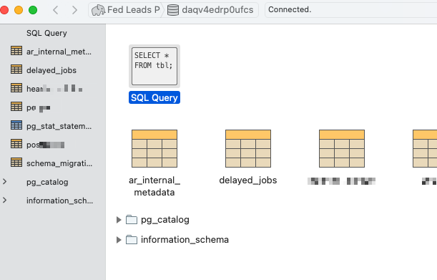
Task: Open the ar_internal_metadata table icon in grid
Action: (x=154, y=148)
